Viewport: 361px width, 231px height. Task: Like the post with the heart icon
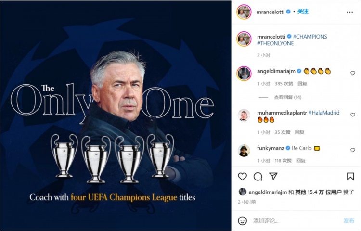[242, 177]
